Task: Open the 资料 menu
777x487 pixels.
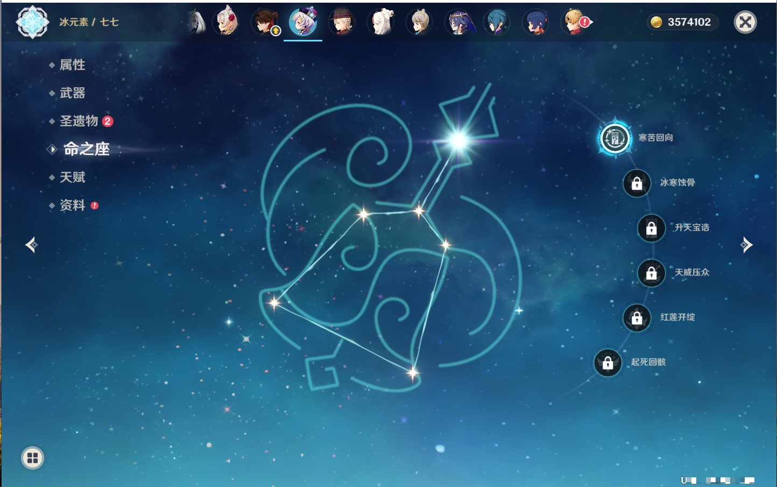Action: click(x=72, y=205)
